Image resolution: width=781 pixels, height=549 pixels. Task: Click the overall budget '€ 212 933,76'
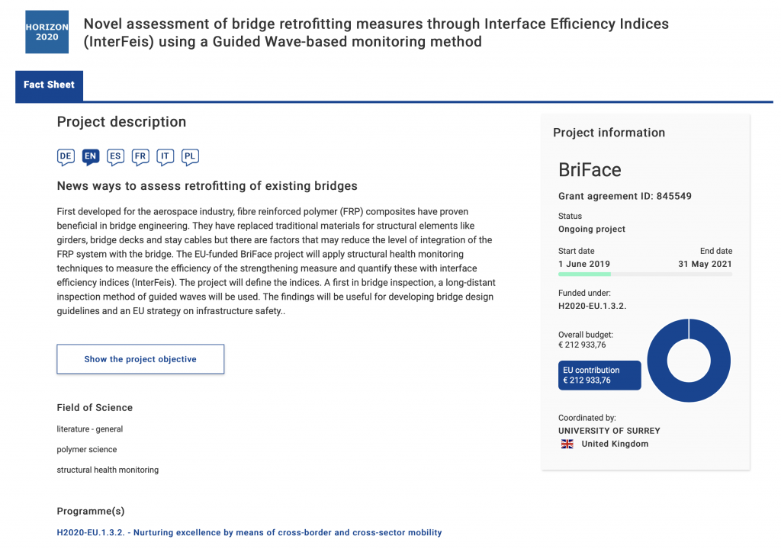point(582,345)
